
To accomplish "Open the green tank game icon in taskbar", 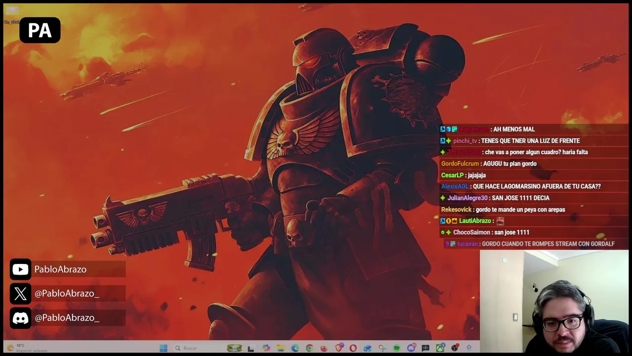I will pos(234,348).
